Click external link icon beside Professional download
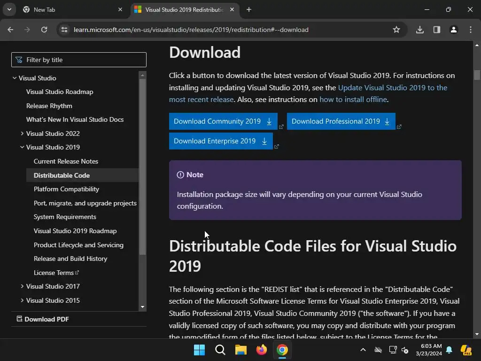The image size is (481, 361). 399,127
